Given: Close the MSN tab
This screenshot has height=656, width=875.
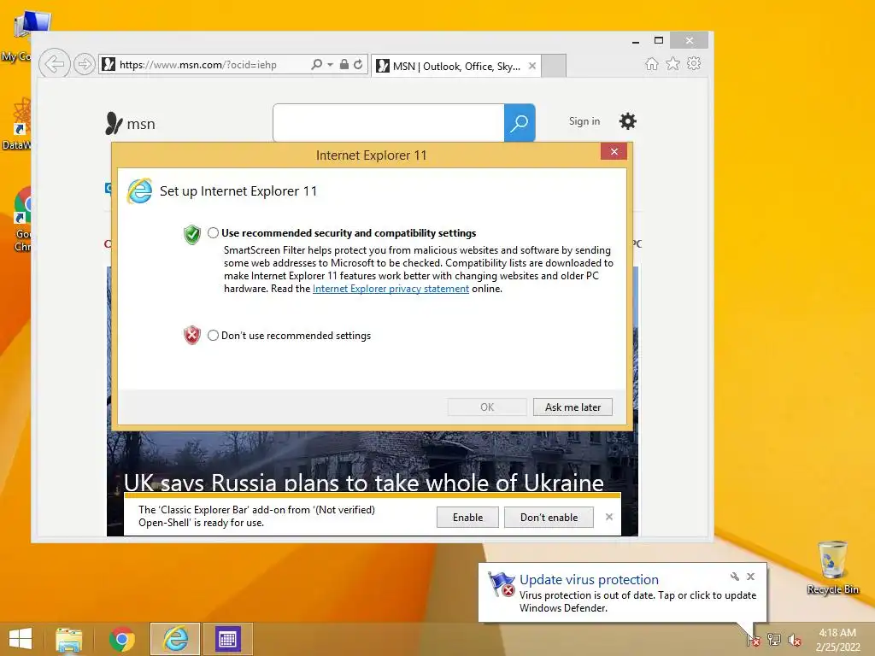Looking at the screenshot, I should point(532,66).
